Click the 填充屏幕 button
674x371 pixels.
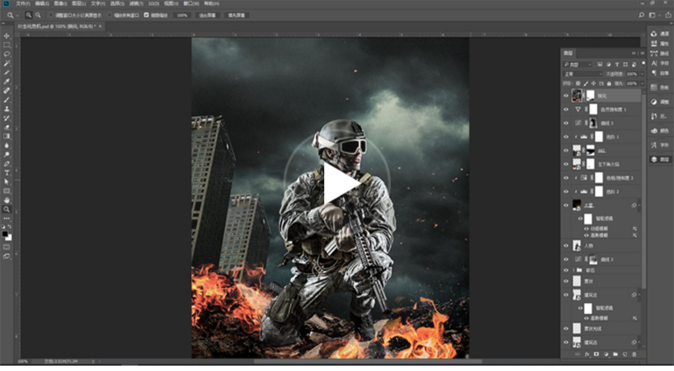(x=236, y=15)
